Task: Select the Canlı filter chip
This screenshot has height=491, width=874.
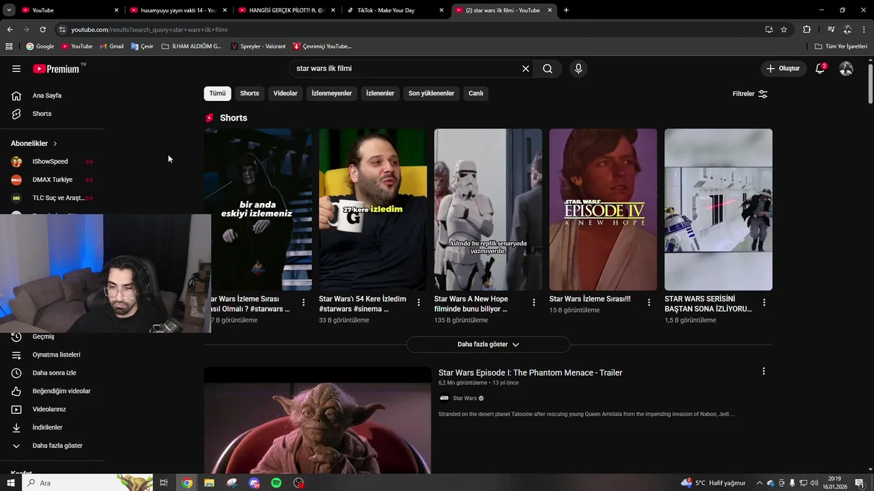Action: pyautogui.click(x=476, y=93)
